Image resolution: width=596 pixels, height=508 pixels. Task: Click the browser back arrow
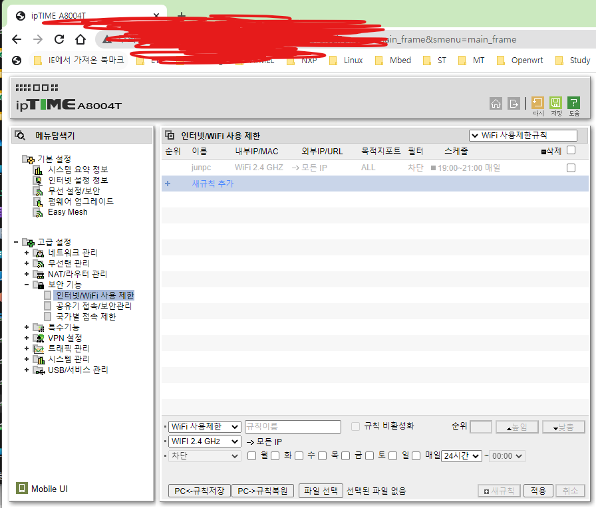(x=17, y=39)
